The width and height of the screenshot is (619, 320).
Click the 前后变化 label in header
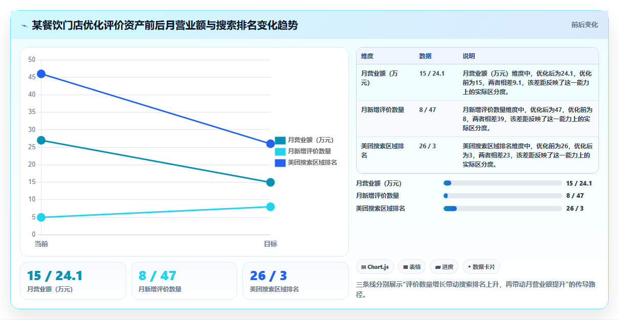(x=584, y=25)
